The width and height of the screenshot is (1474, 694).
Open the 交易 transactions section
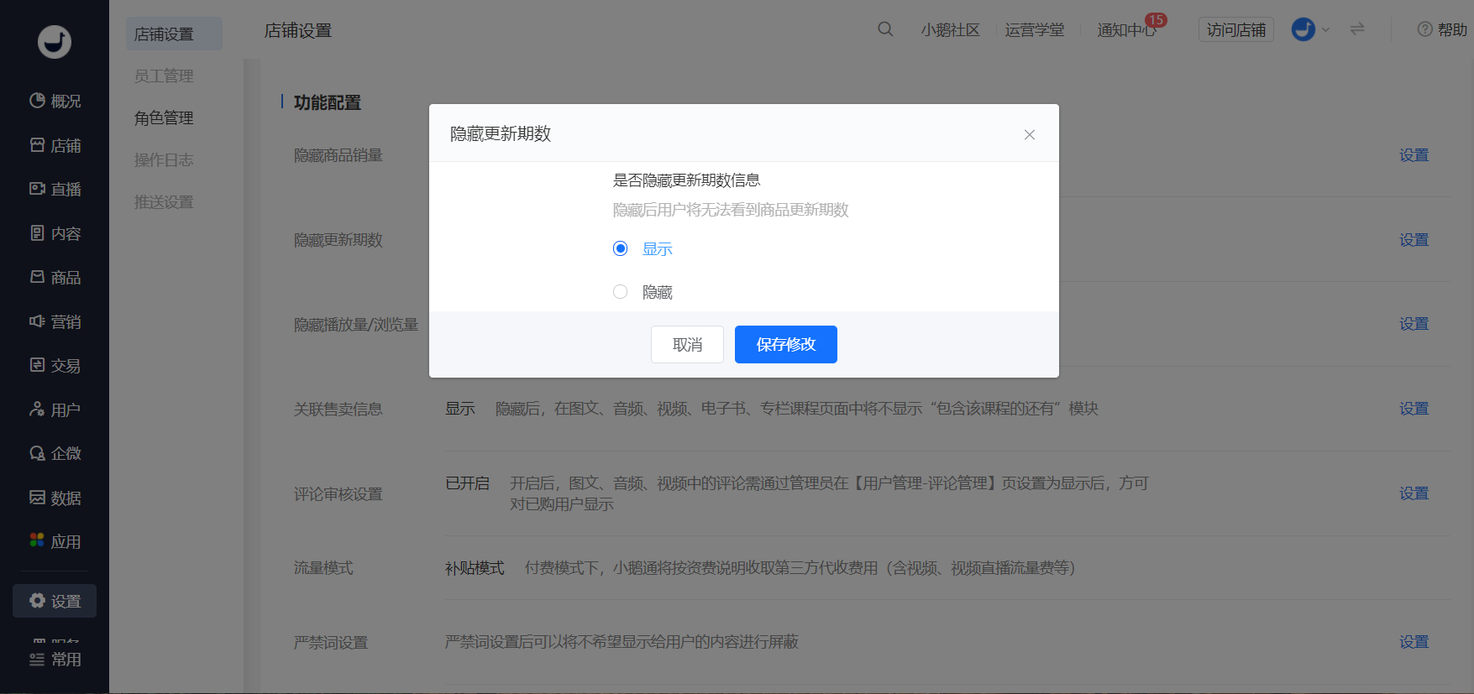tap(55, 365)
